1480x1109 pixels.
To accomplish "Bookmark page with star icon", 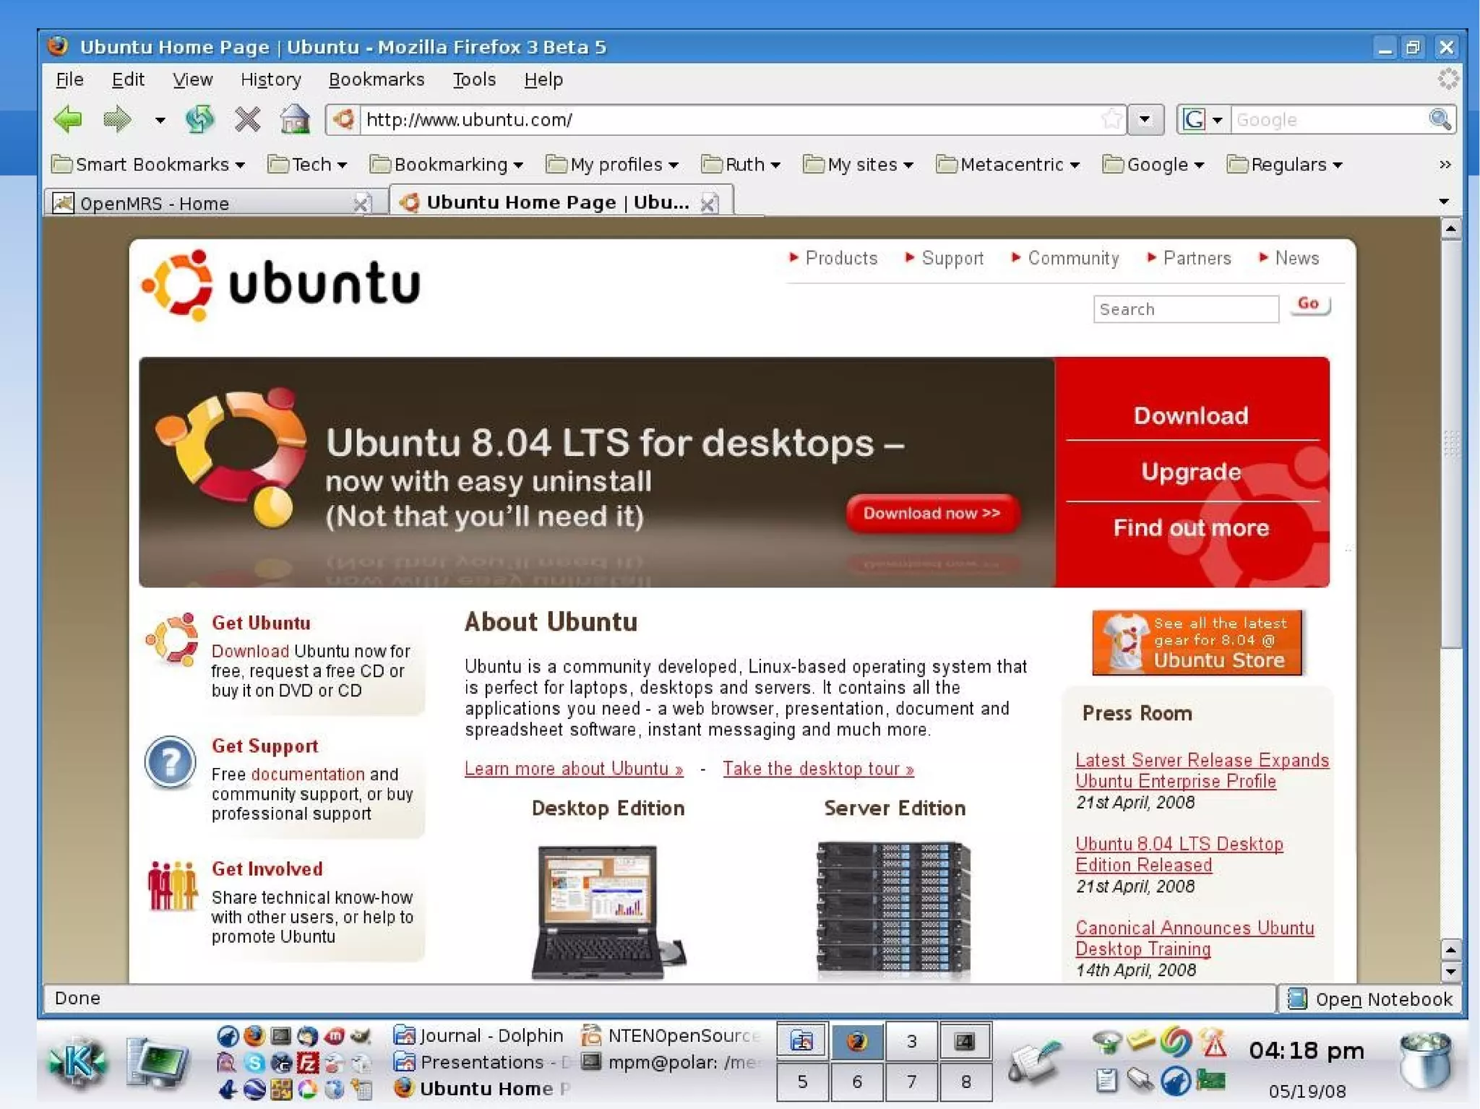I will (1111, 119).
